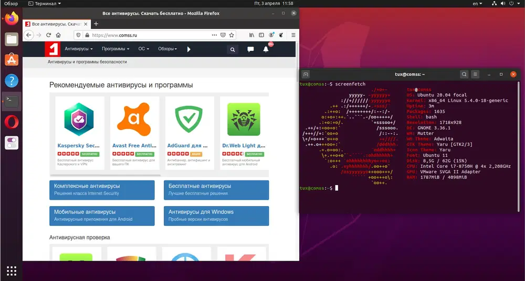This screenshot has width=525, height=281.
Task: Expand ОС dropdown menu
Action: click(144, 49)
